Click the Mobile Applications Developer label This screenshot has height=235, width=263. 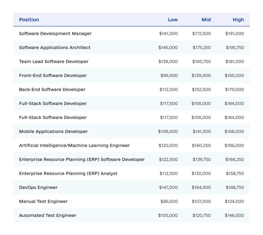pos(53,132)
